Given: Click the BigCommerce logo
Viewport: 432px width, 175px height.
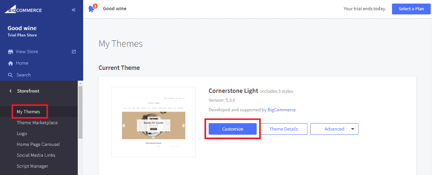Looking at the screenshot, I should pyautogui.click(x=23, y=10).
